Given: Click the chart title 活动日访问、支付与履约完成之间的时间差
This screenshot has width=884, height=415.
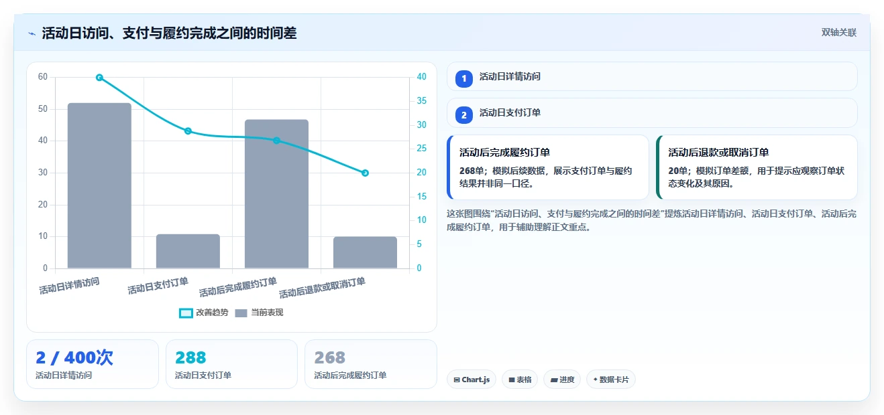Looking at the screenshot, I should (169, 33).
